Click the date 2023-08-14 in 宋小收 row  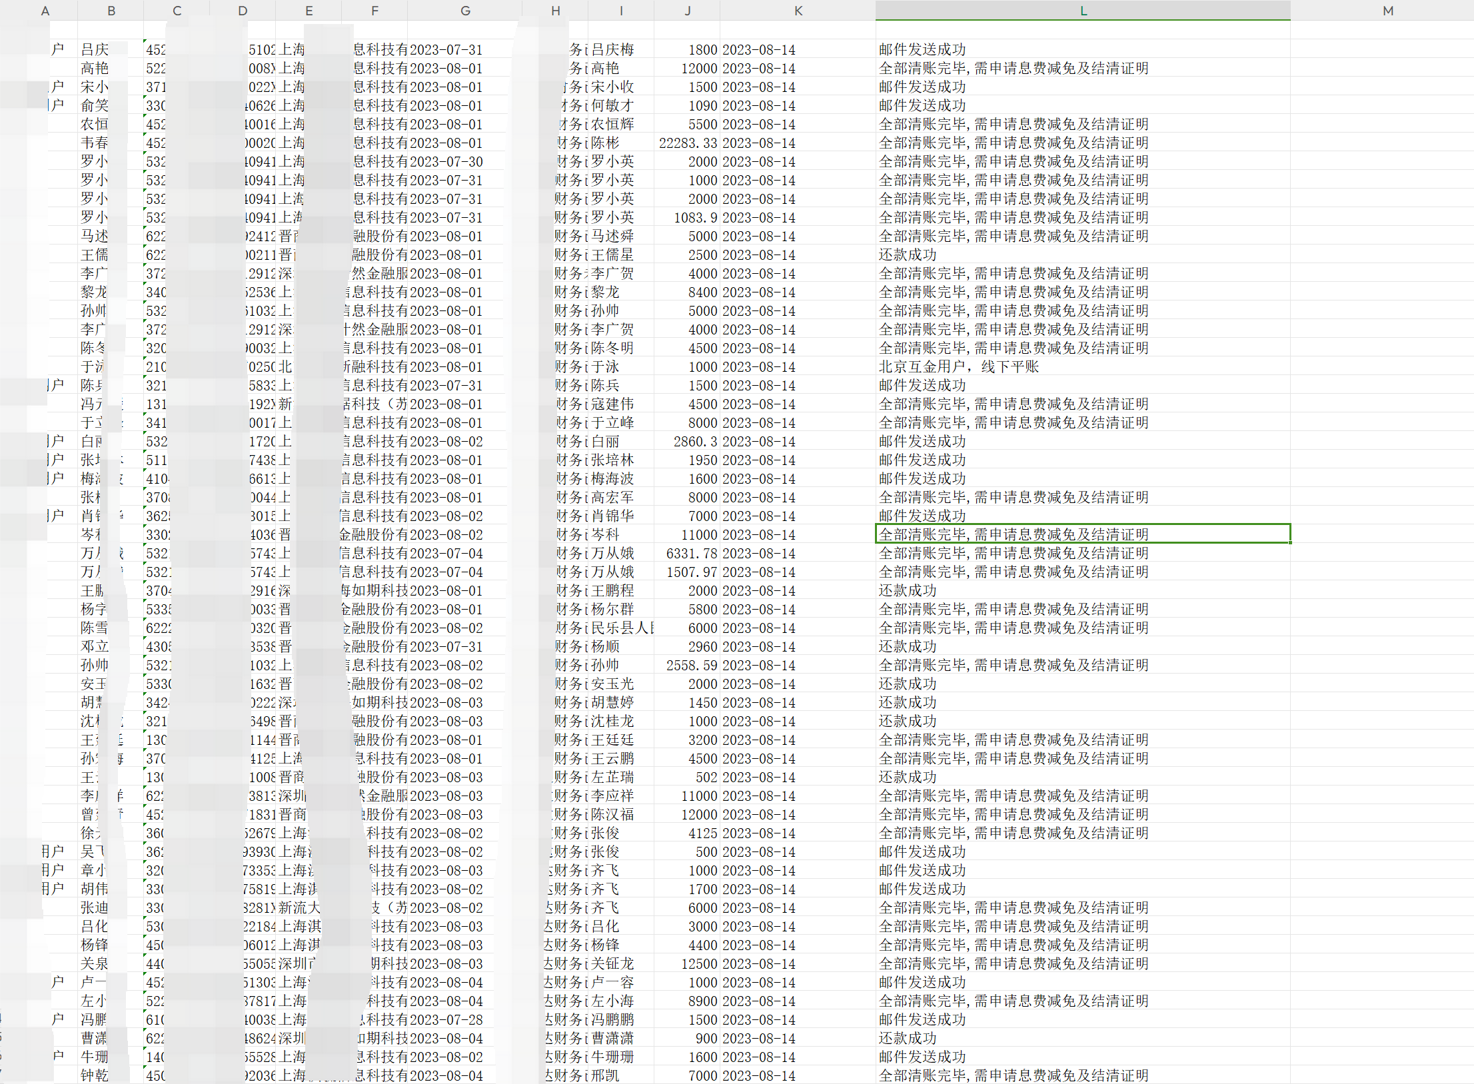798,87
